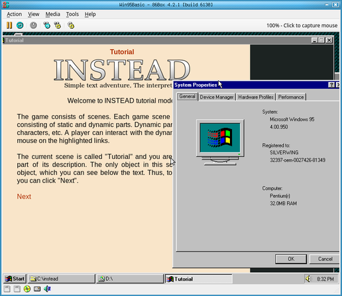Send Ctrl+Alt+Del using the teal keys icon
342x296 pixels.
click(x=47, y=25)
